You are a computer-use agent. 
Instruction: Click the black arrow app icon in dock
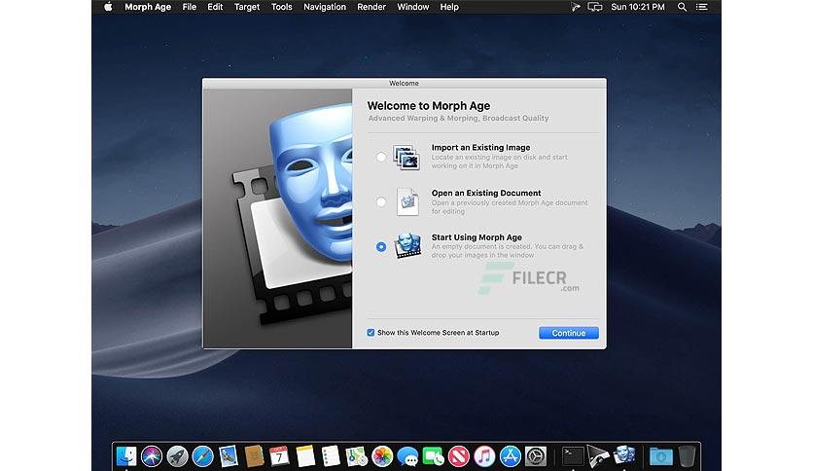598,456
